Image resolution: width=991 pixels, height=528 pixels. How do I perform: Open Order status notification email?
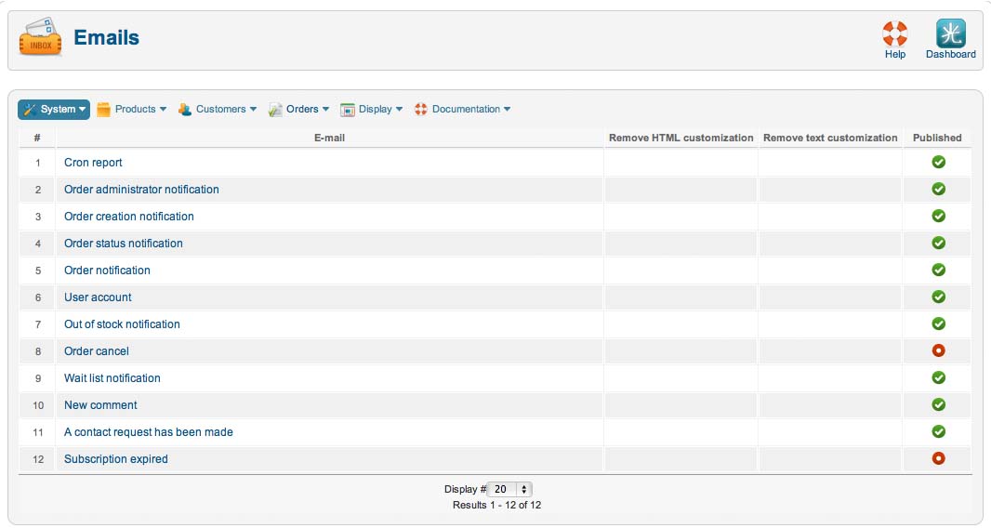point(124,244)
